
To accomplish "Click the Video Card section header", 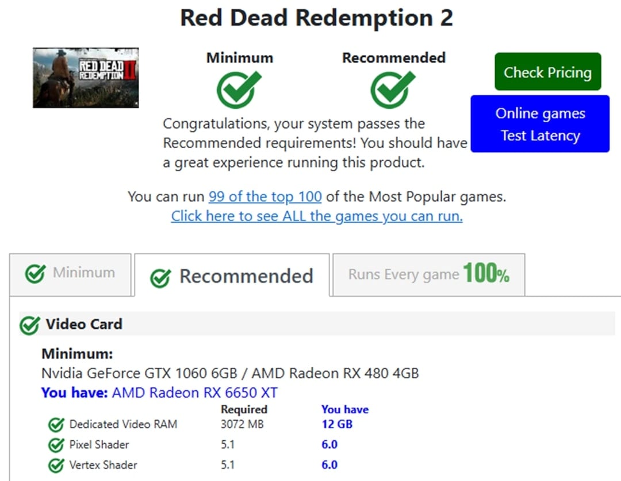I will pyautogui.click(x=317, y=324).
